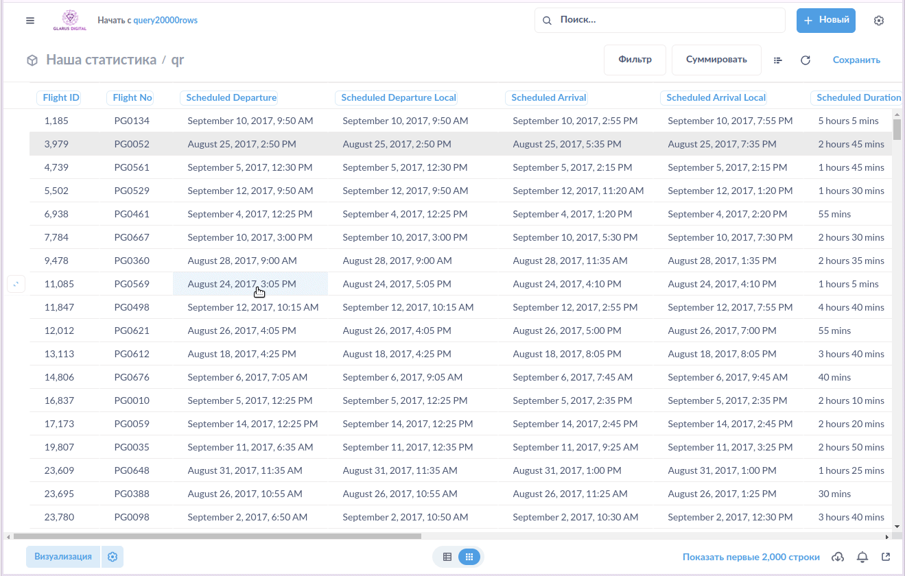Open the hamburger sidebar menu
905x576 pixels.
tap(30, 21)
